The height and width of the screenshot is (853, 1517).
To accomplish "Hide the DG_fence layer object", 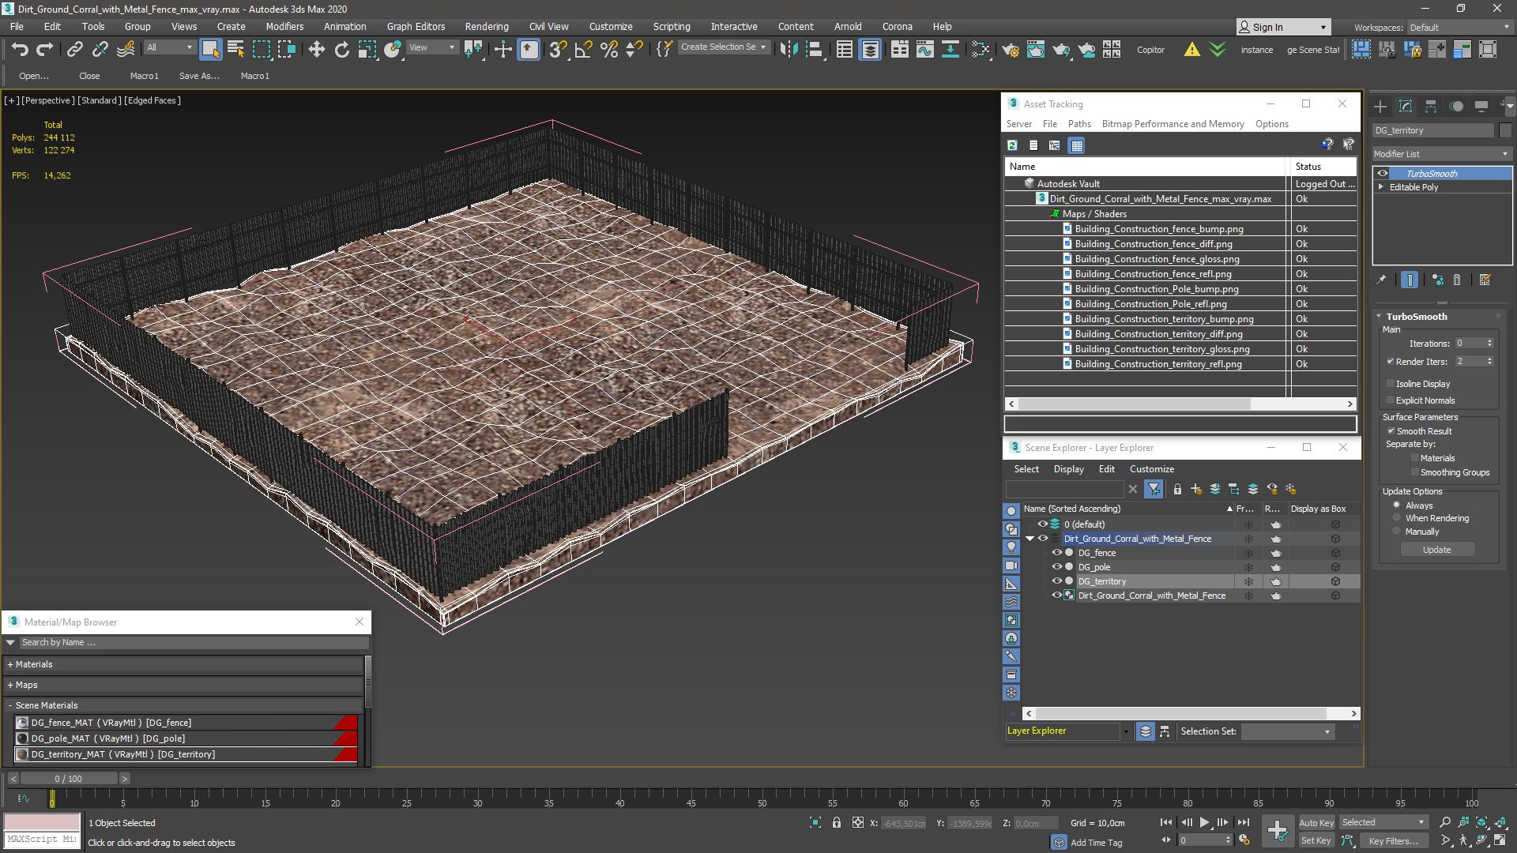I will [x=1056, y=553].
